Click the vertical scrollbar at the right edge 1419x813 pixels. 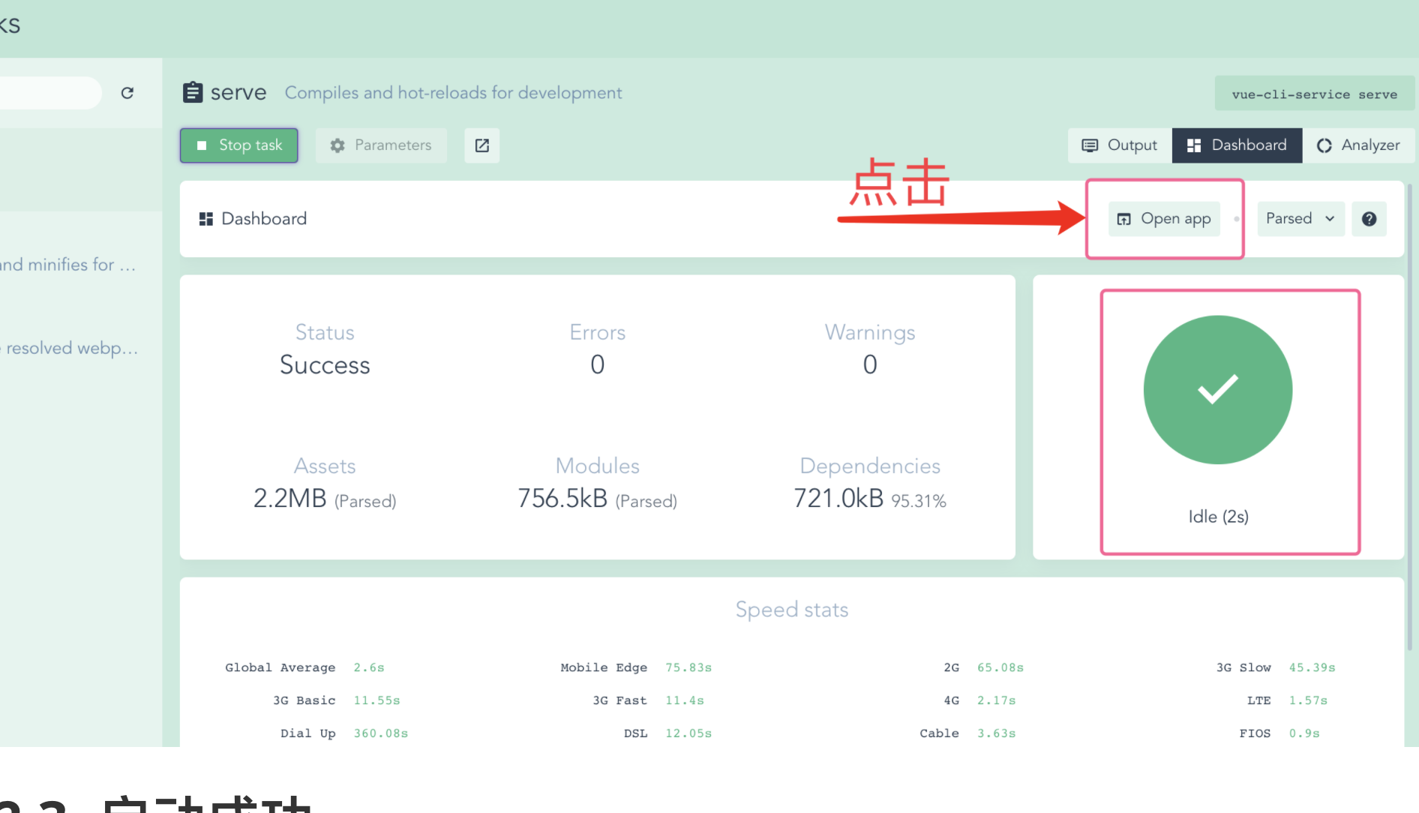1408,417
